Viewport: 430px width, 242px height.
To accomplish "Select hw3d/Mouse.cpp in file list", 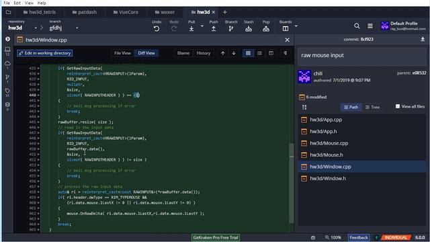I will 361,143.
